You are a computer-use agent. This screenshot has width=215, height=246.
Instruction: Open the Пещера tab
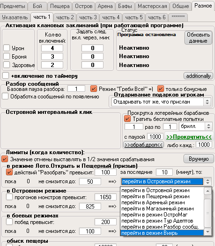point(60,6)
